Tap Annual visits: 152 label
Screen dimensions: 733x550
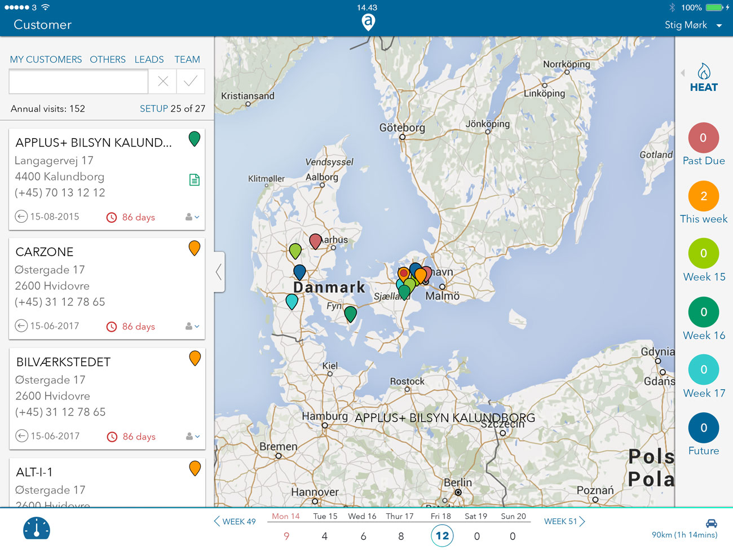coord(48,109)
